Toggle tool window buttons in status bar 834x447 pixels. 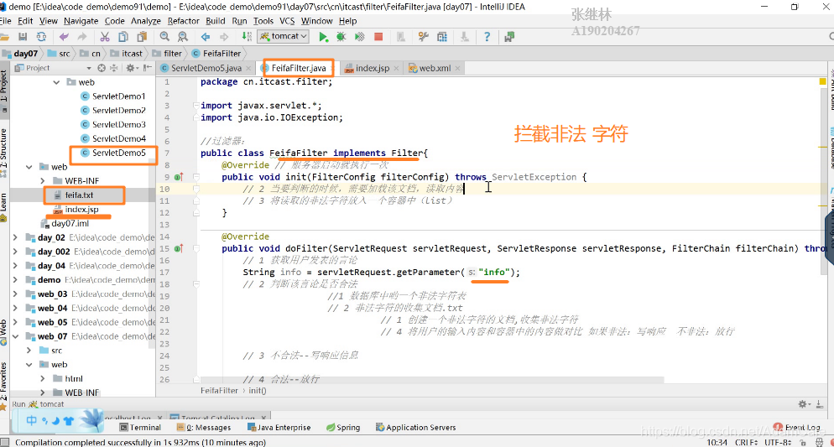pos(5,442)
